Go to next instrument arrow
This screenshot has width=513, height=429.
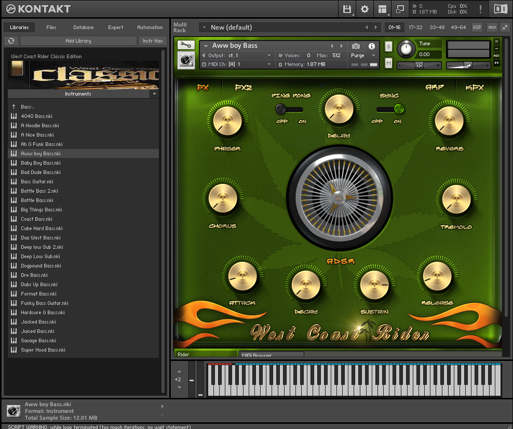341,46
